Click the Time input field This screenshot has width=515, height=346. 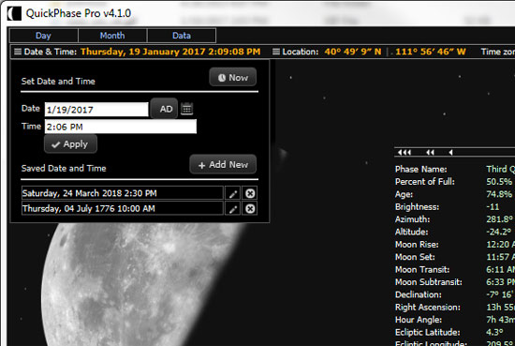click(x=121, y=127)
